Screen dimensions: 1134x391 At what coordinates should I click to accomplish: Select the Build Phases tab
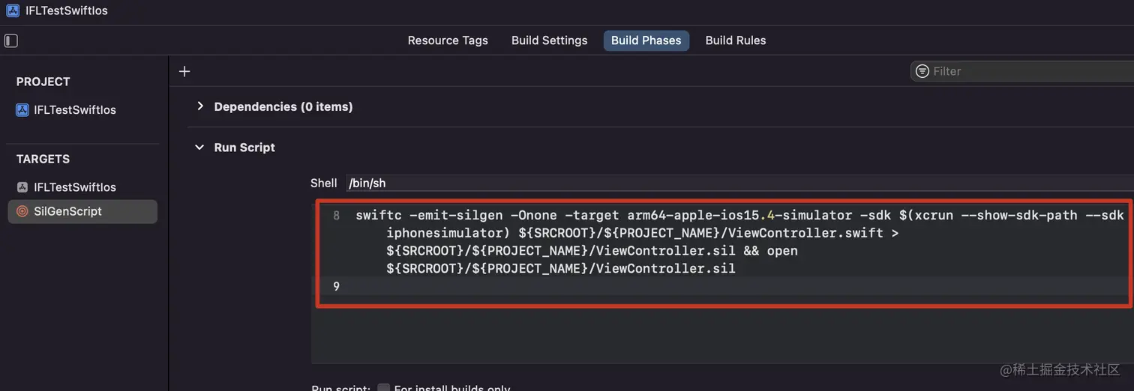pyautogui.click(x=646, y=40)
